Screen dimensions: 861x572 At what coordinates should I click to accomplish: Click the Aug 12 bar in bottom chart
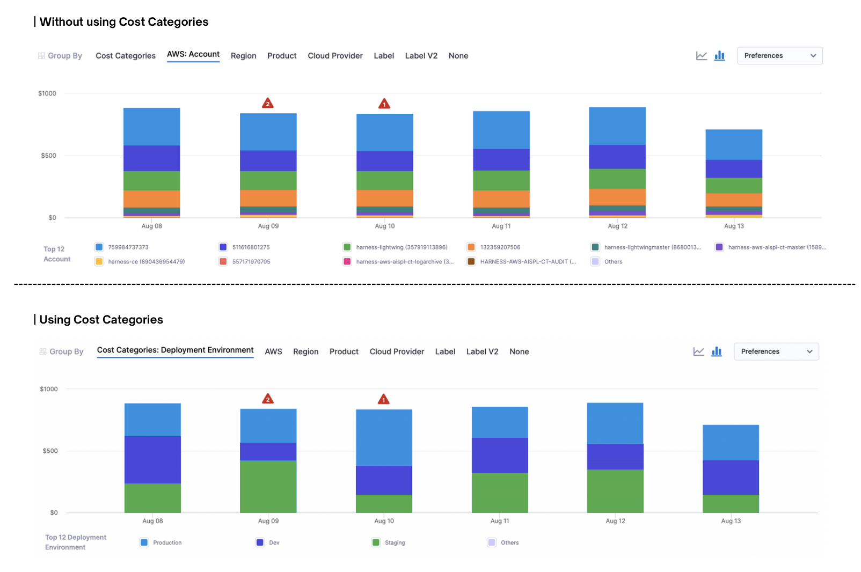pos(615,457)
